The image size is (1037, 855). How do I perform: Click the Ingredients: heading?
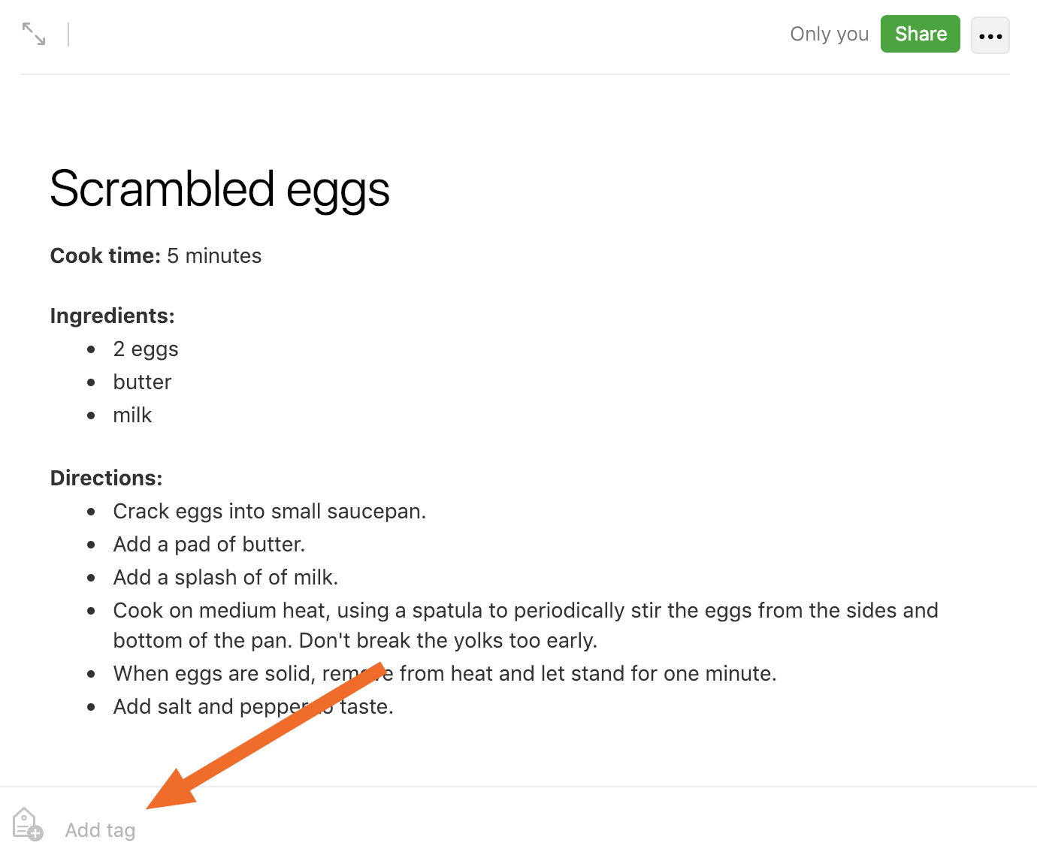click(112, 316)
